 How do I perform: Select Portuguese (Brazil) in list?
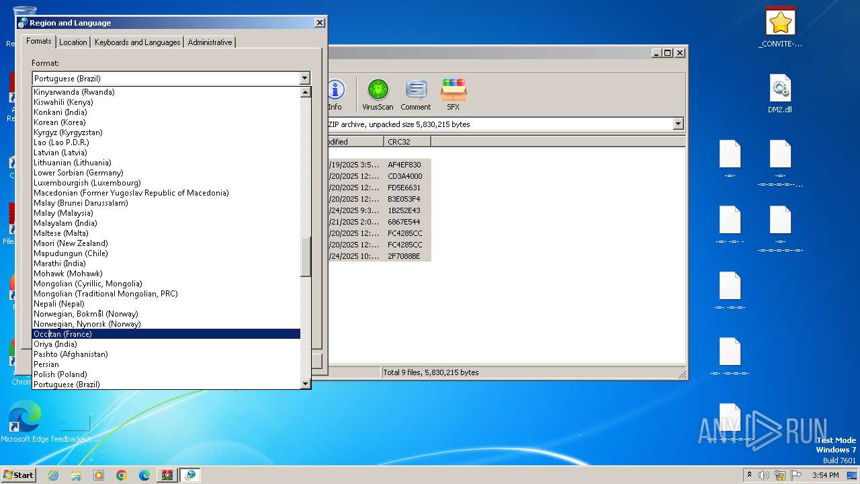(166, 385)
